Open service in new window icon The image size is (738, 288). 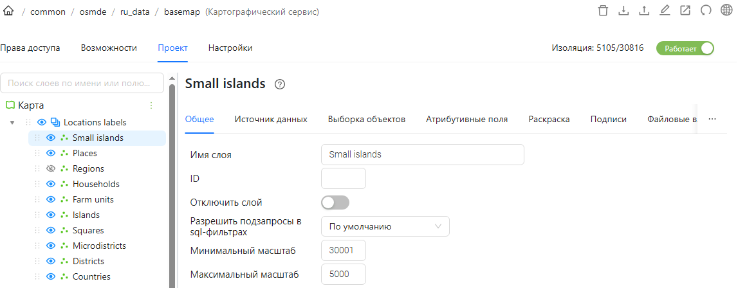point(685,11)
